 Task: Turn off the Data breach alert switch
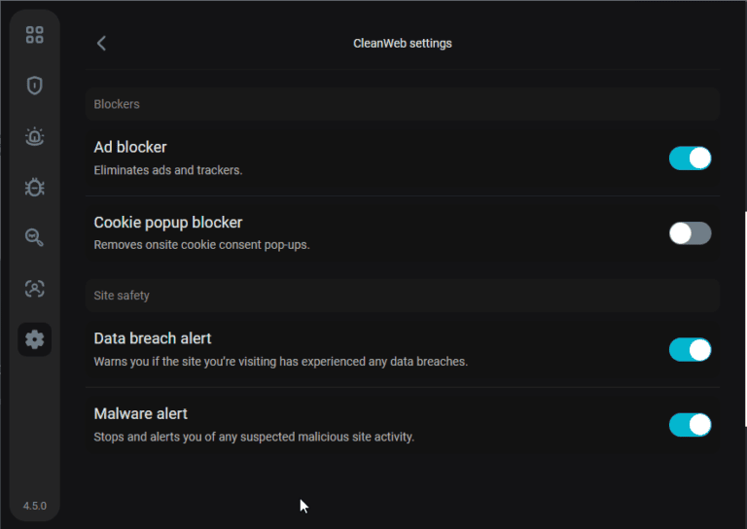690,350
